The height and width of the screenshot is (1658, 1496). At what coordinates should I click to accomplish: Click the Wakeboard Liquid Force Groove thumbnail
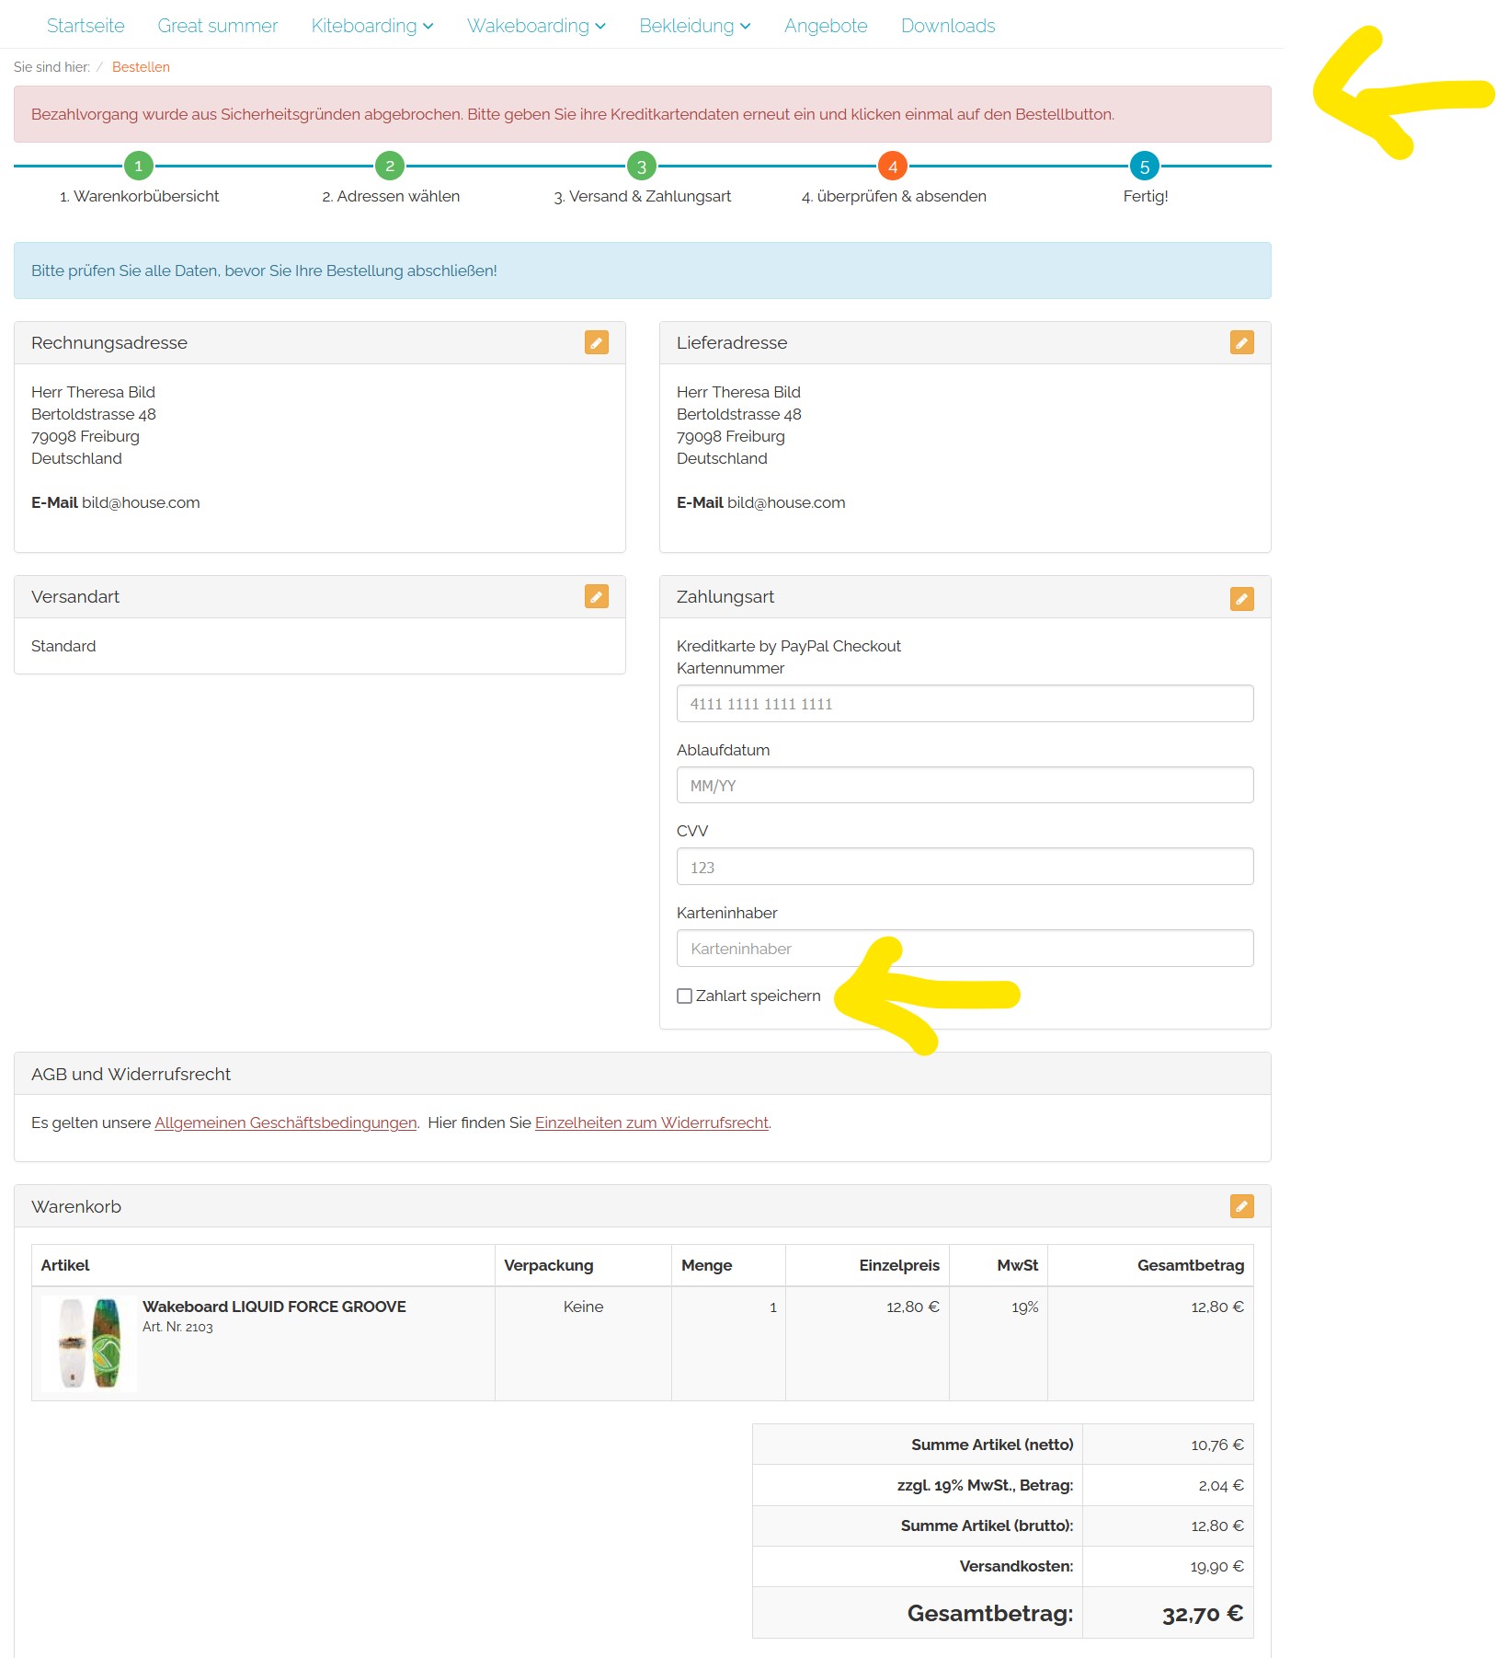tap(89, 1344)
